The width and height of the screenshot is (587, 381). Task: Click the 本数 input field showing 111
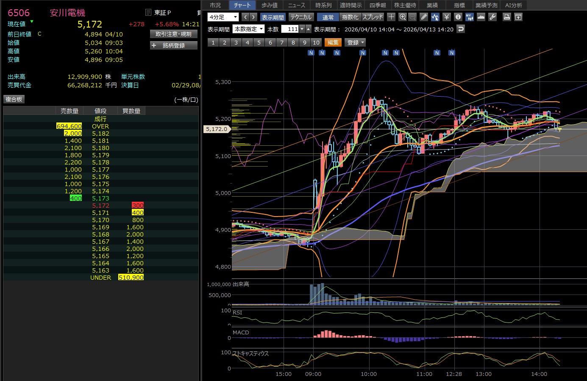290,29
